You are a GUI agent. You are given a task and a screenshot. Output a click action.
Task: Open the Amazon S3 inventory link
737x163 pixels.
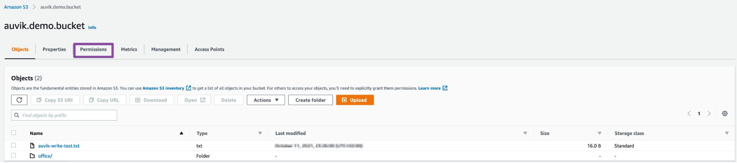tap(163, 88)
